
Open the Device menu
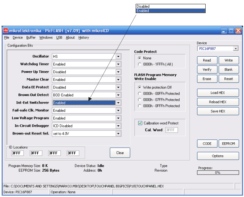(18, 37)
